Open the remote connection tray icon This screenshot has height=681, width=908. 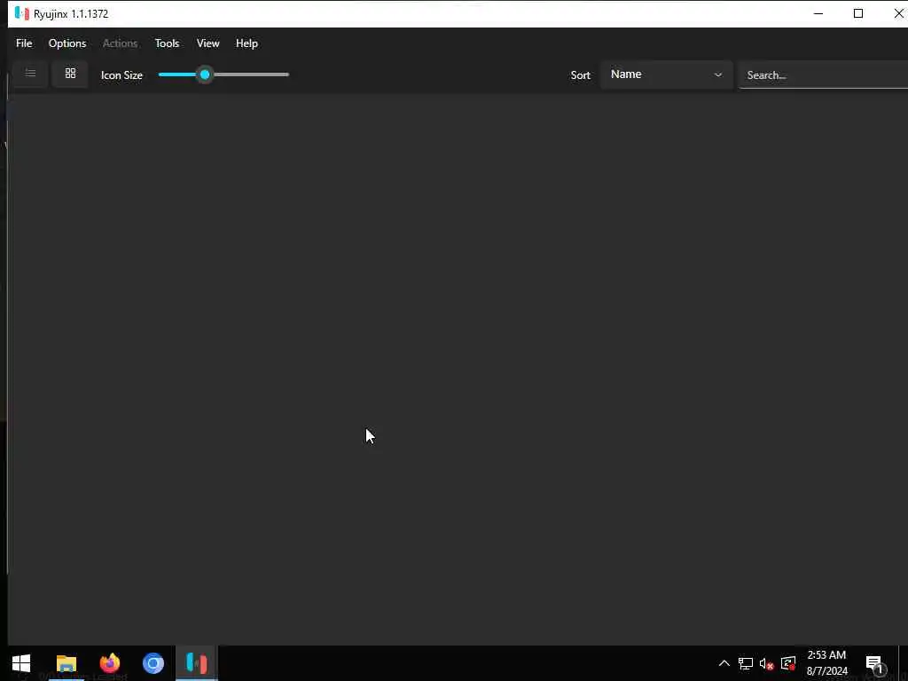[788, 663]
